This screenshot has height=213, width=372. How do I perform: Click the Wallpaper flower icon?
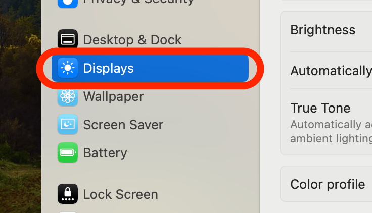[x=68, y=96]
